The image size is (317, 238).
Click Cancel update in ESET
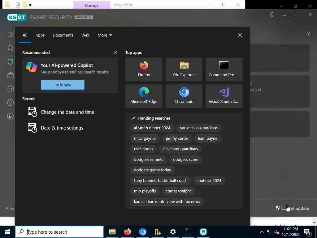(x=292, y=208)
